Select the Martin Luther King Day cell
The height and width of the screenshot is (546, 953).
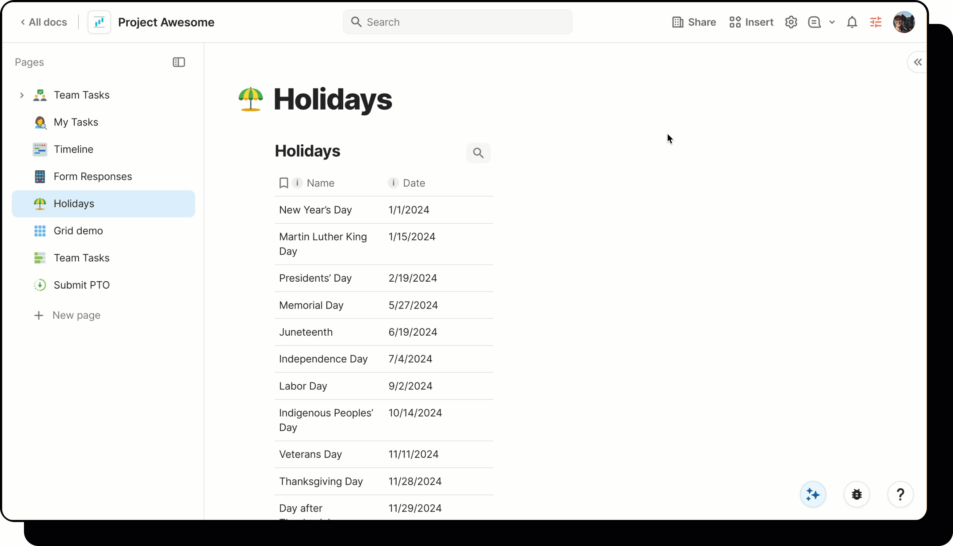pos(329,244)
